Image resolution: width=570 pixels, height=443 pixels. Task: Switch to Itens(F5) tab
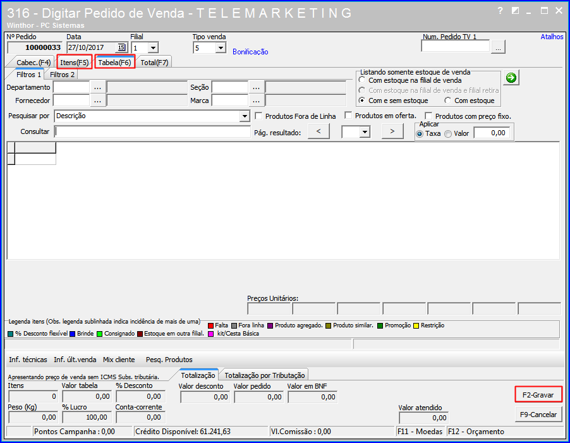tap(75, 63)
